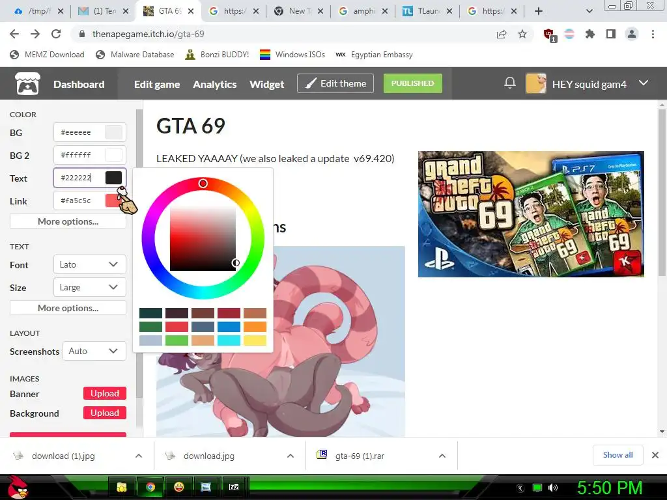Pick the yellow palette swatch

point(255,340)
